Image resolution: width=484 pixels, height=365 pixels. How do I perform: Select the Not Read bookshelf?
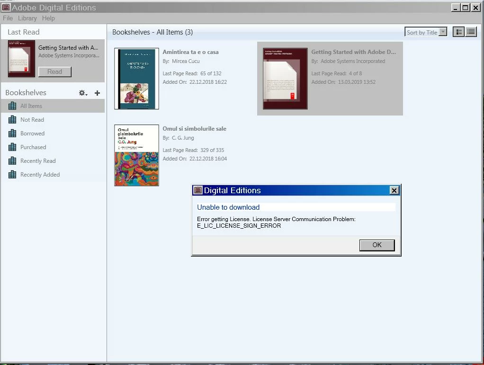click(53, 120)
